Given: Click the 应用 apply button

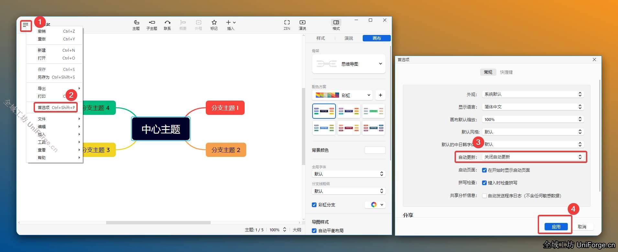Looking at the screenshot, I should (556, 227).
